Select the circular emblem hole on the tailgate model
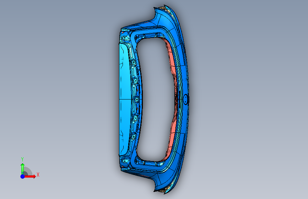This screenshot has height=199, width=308. point(185,99)
